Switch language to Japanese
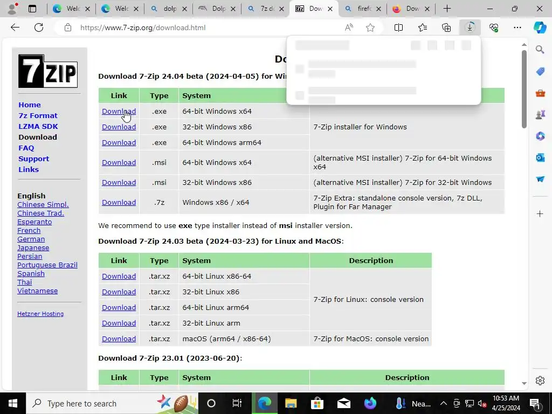This screenshot has width=552, height=414. click(x=33, y=248)
